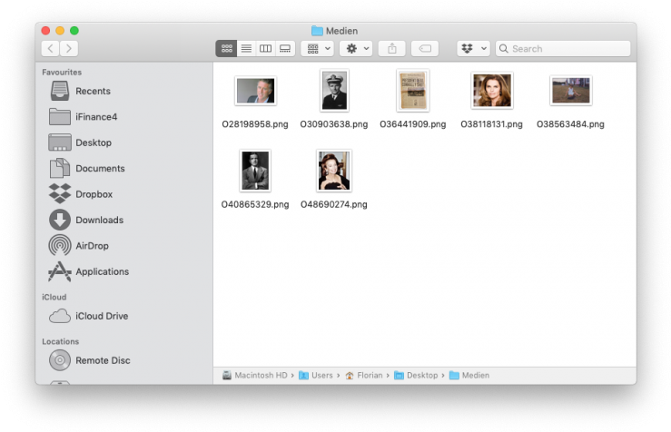Click the iCloud section header
This screenshot has height=432, width=671.
click(54, 298)
